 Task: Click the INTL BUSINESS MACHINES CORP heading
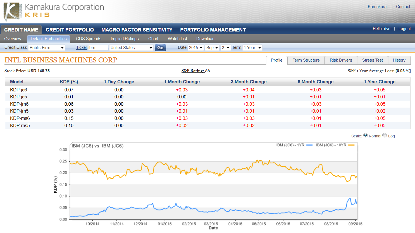[61, 60]
